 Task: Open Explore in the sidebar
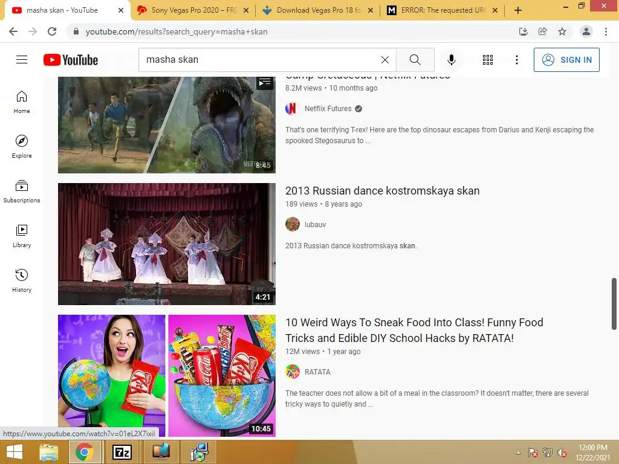point(22,147)
